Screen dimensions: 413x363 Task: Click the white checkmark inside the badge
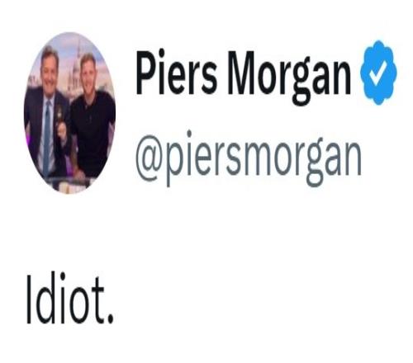point(378,73)
